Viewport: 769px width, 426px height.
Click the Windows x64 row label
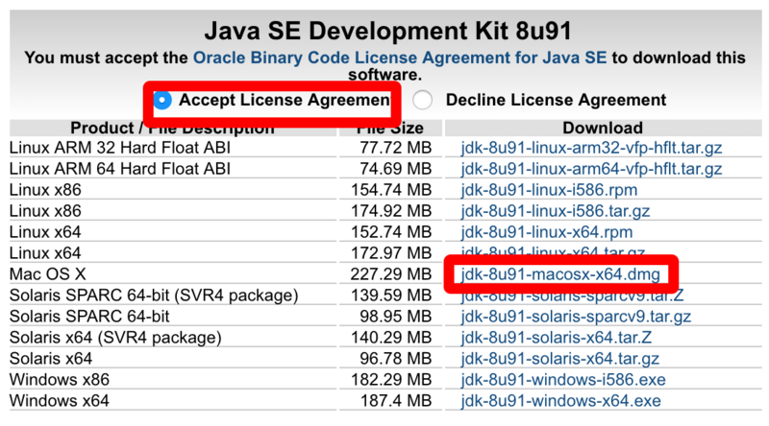60,400
